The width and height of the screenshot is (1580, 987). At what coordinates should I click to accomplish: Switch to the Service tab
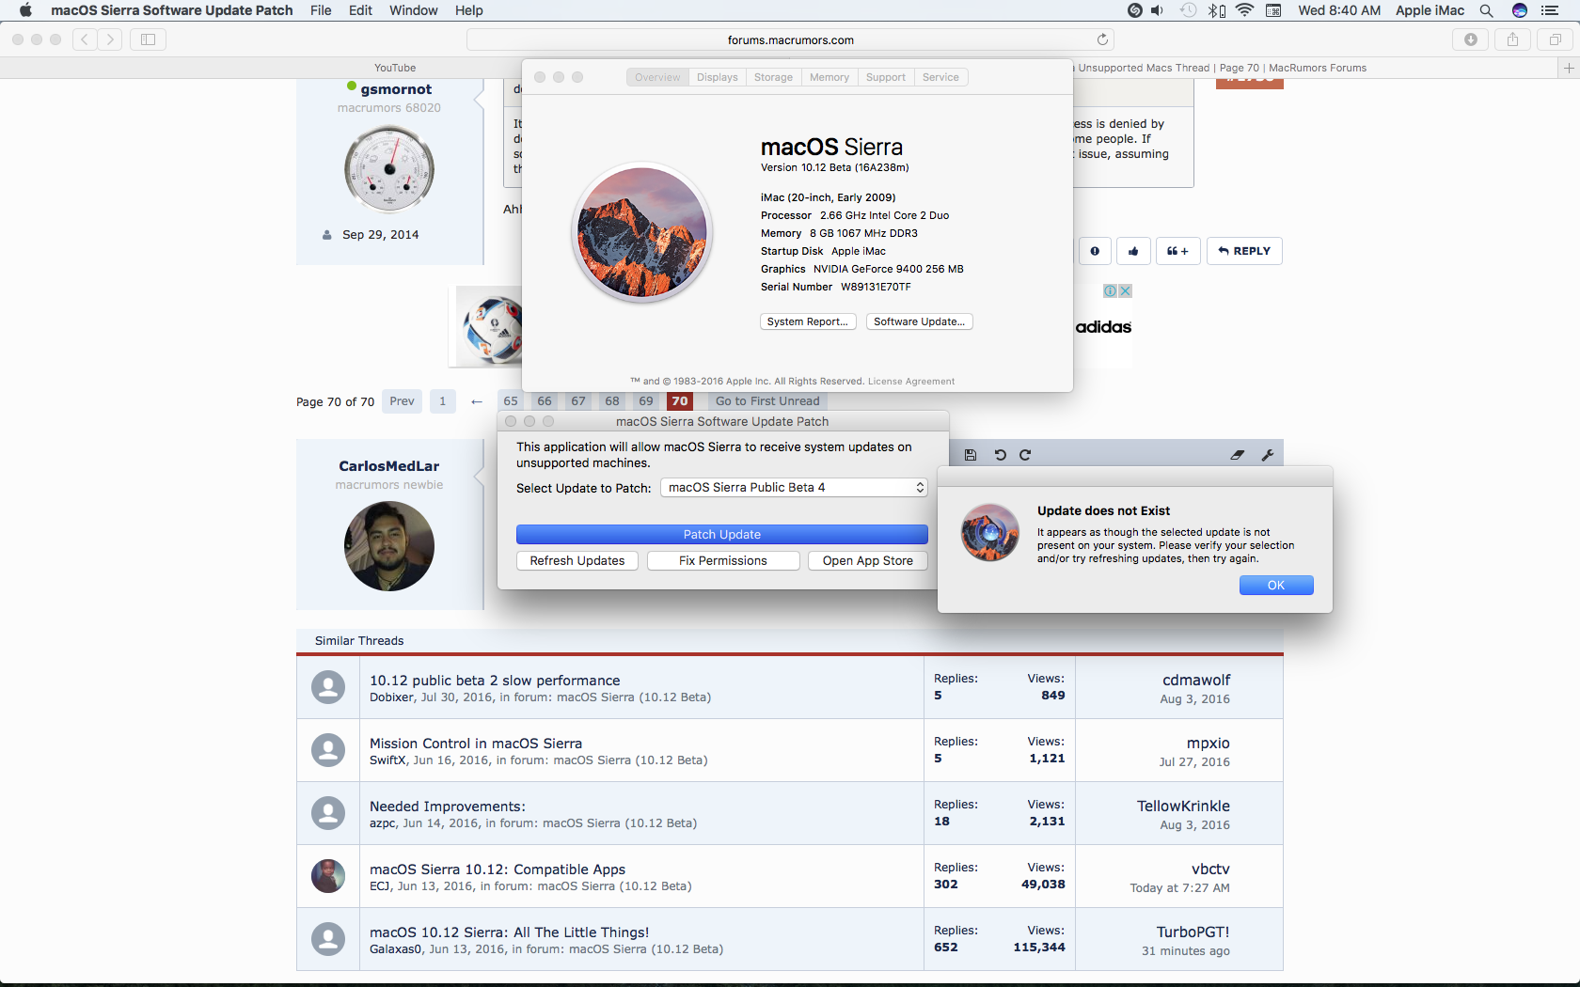point(940,77)
